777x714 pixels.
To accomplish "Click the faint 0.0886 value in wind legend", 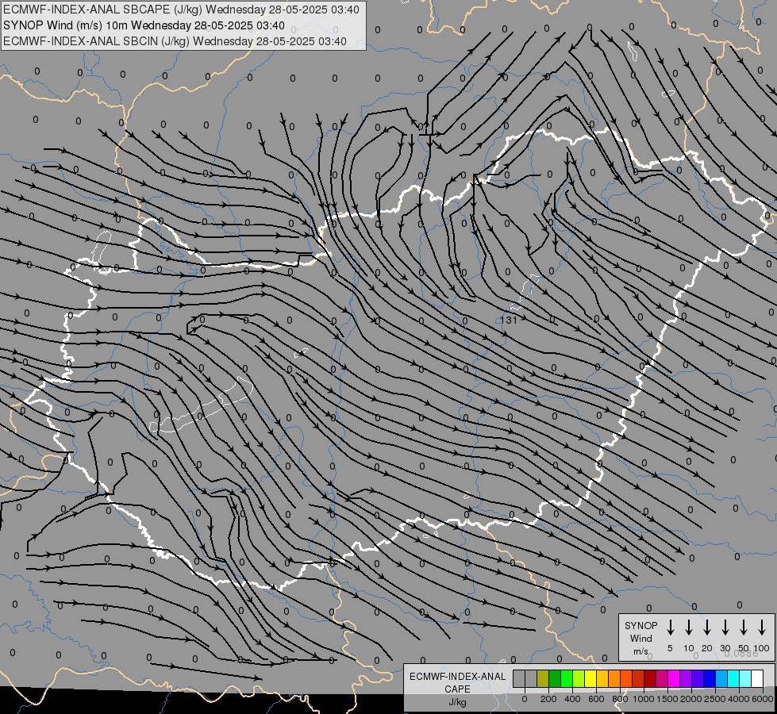I will click(741, 654).
